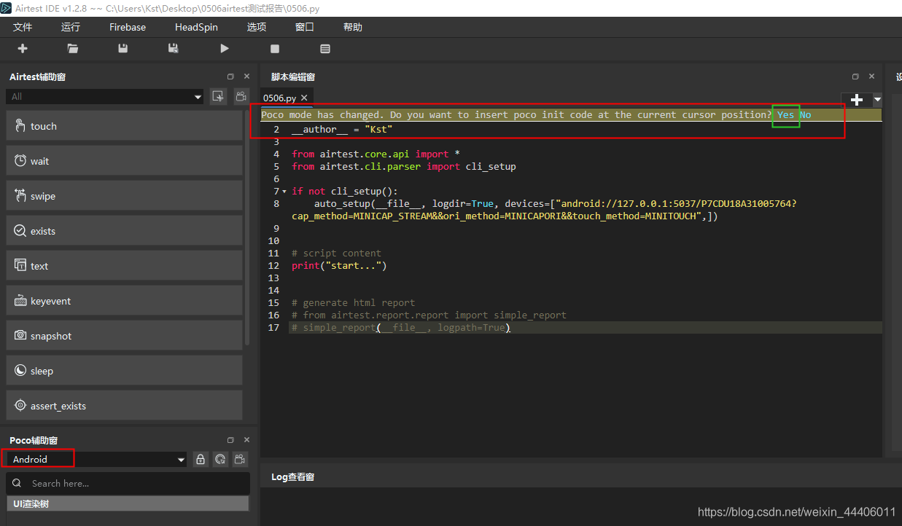Save the script with the floppy disk icon

123,49
